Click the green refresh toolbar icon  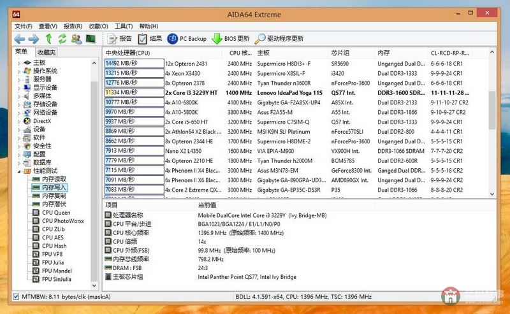62,39
